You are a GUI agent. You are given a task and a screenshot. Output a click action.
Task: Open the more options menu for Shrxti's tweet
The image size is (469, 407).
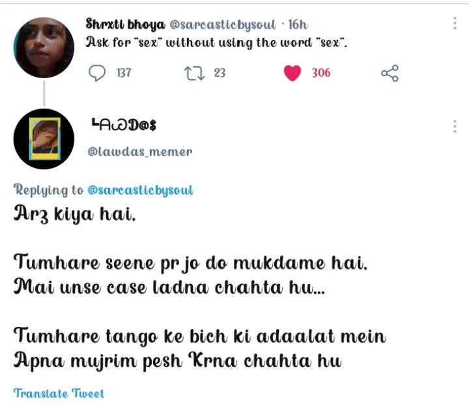tap(454, 23)
